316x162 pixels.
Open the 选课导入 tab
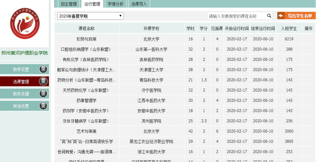[139, 4]
